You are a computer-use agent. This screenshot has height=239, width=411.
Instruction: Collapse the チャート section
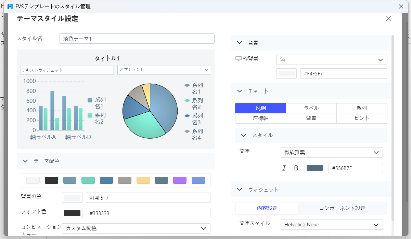point(240,91)
